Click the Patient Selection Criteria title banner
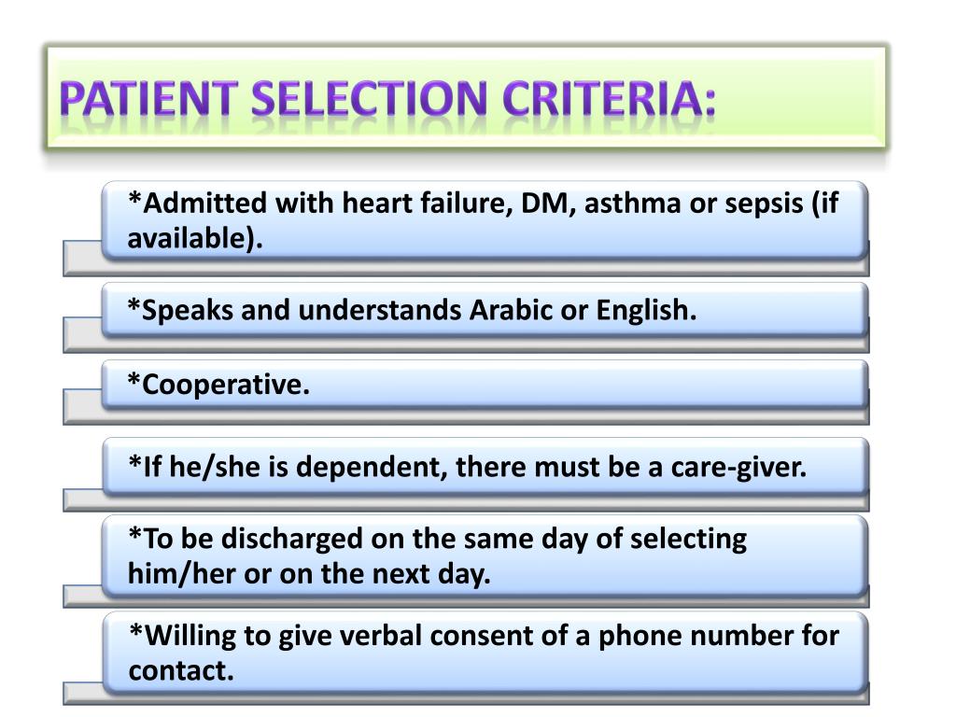This screenshot has height=717, width=956. coord(467,96)
